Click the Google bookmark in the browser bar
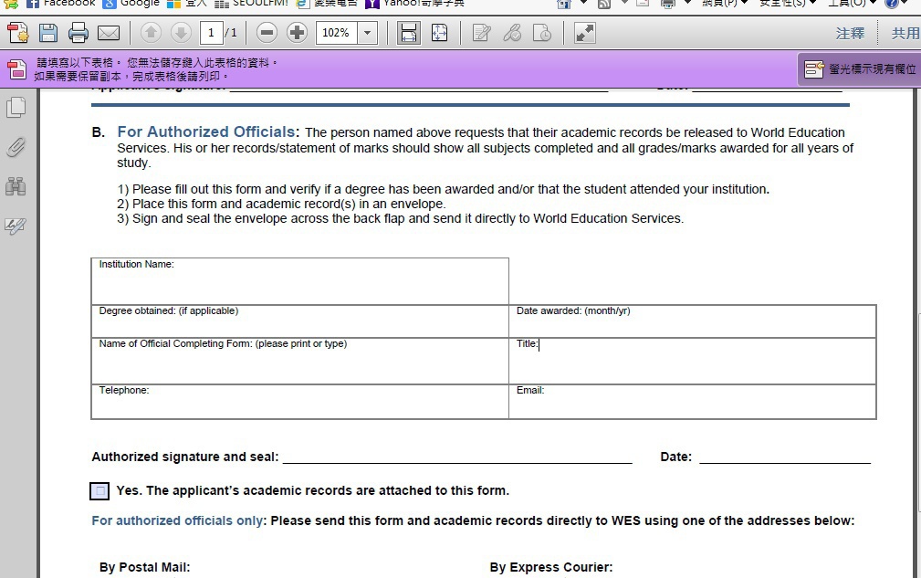This screenshot has height=578, width=921. pos(132,3)
